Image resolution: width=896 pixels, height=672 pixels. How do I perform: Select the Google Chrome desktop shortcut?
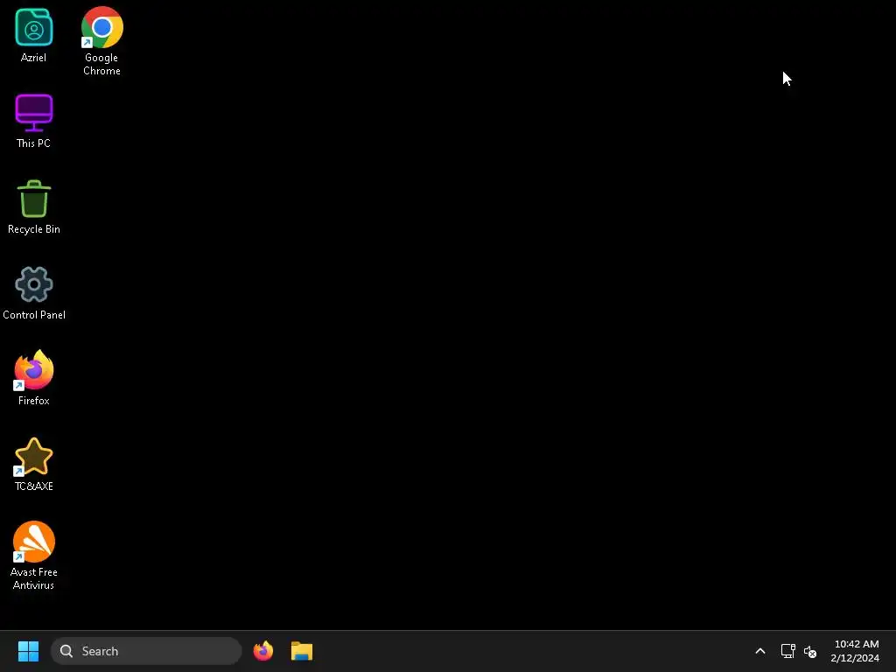[101, 27]
